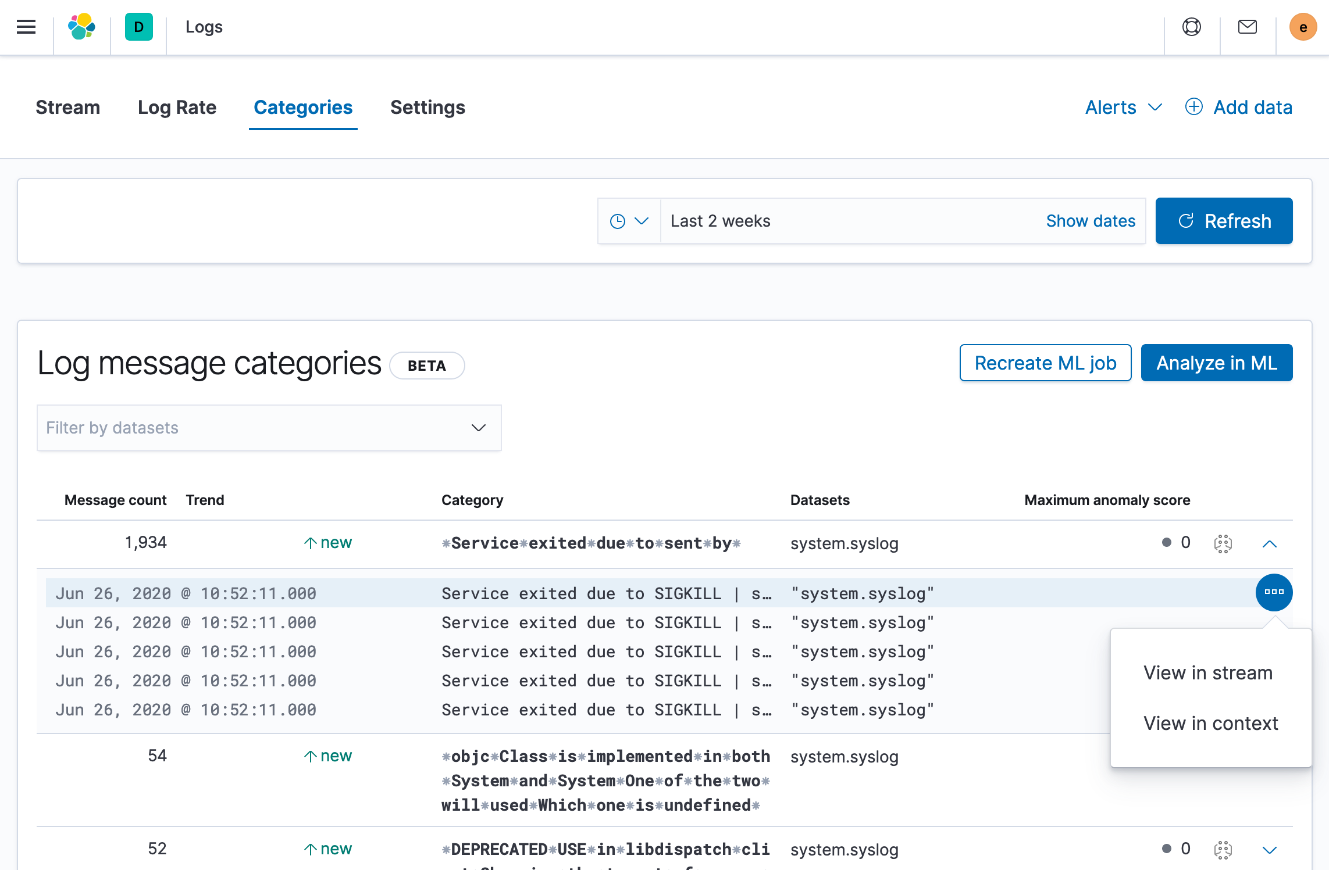Collapse the Service exited category row

click(1269, 543)
